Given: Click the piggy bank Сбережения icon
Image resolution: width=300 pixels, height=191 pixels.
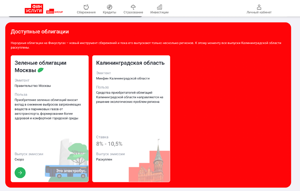Looking at the screenshot, I should pos(86,7).
